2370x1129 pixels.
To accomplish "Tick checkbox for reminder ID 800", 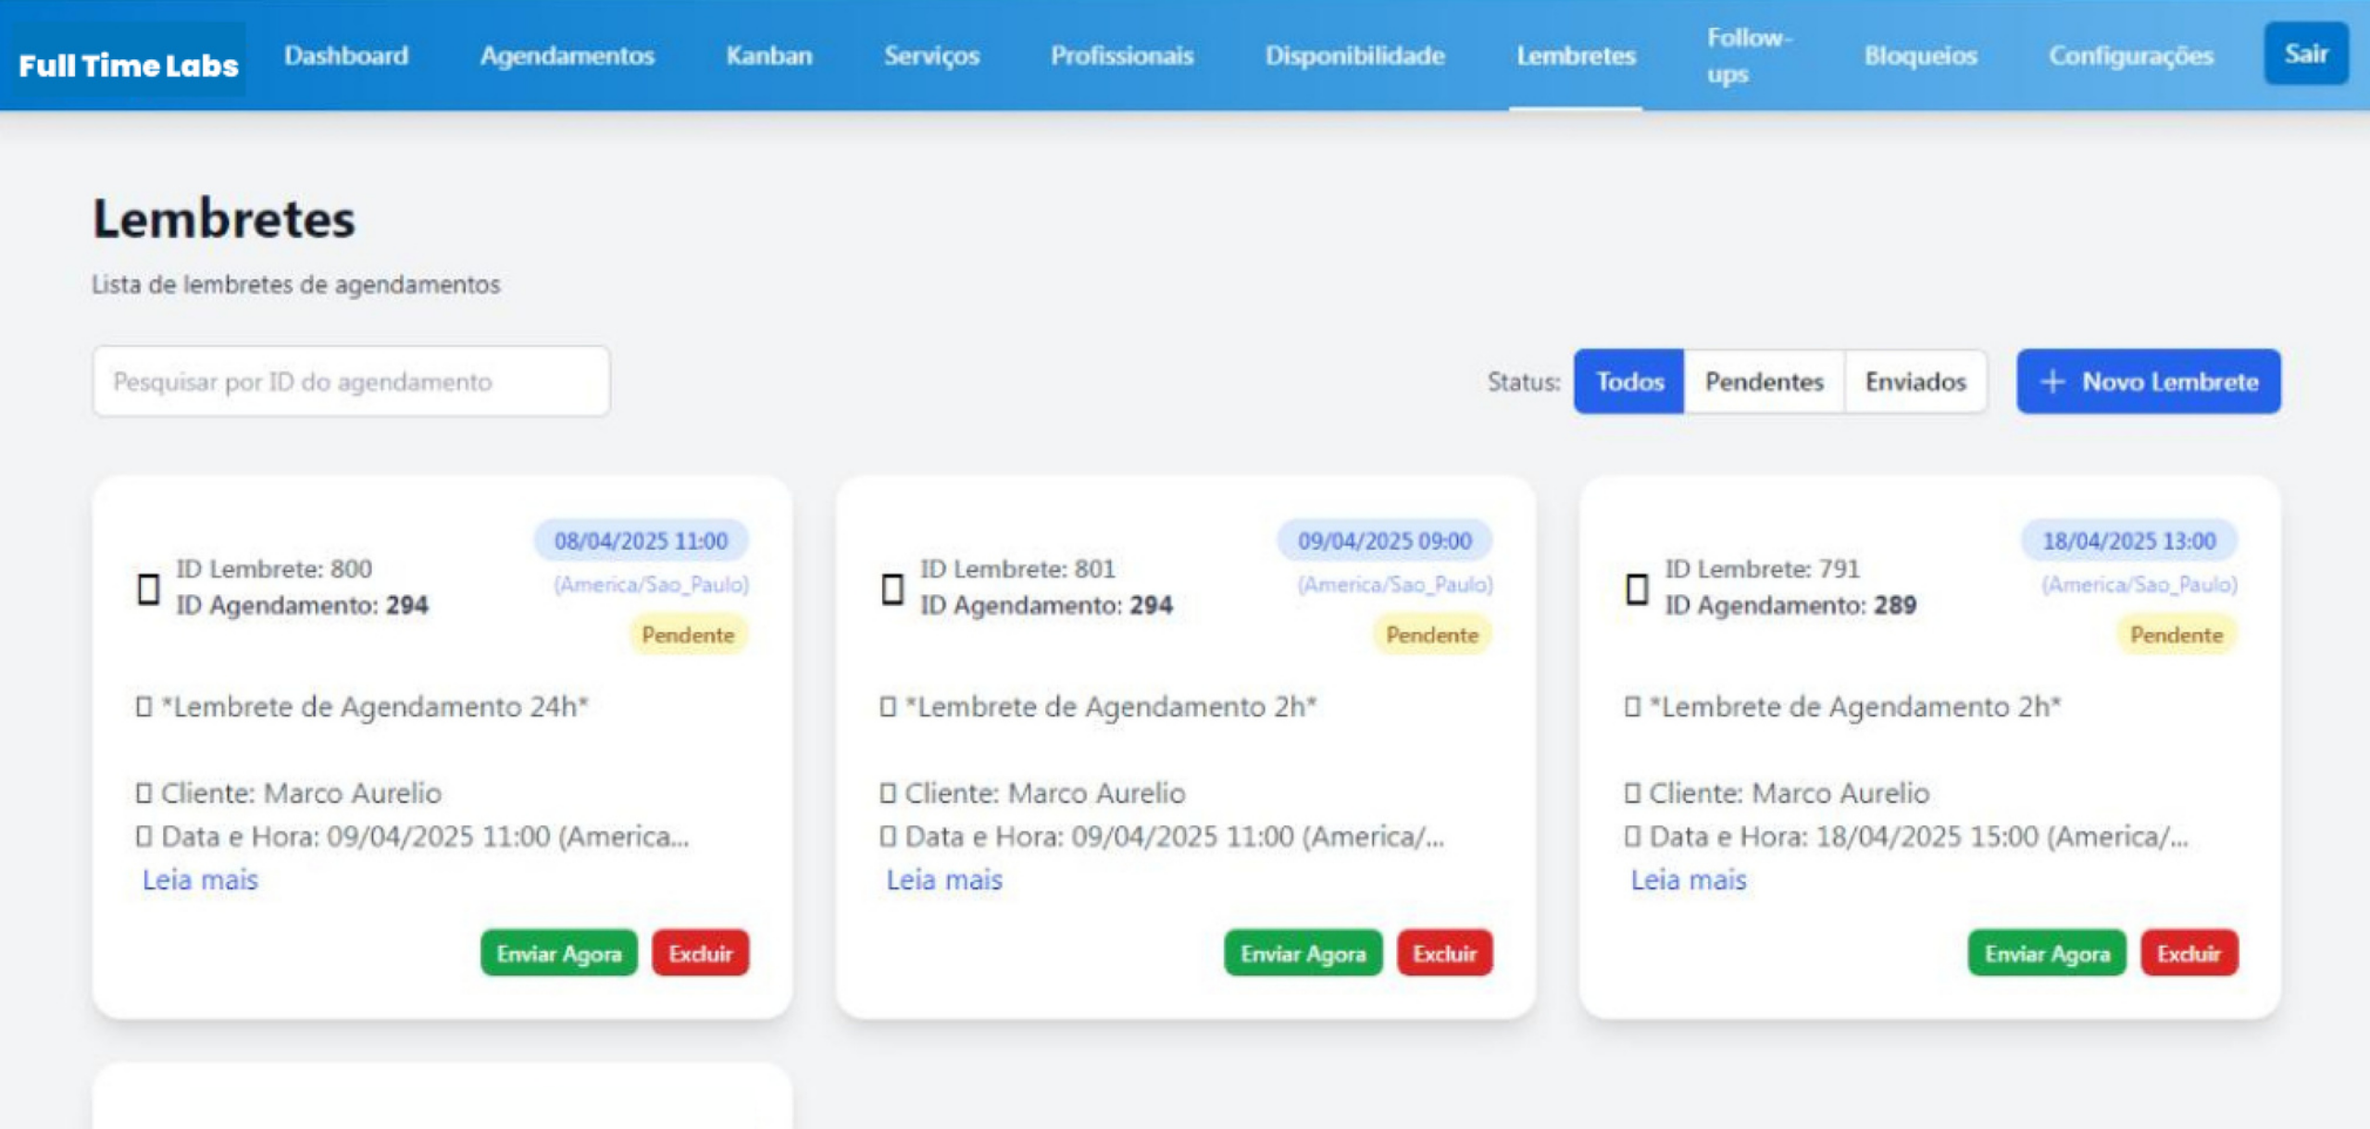I will [148, 589].
